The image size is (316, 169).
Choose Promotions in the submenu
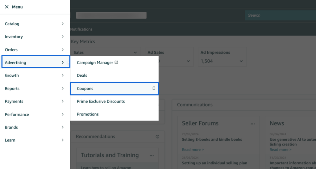point(114,114)
